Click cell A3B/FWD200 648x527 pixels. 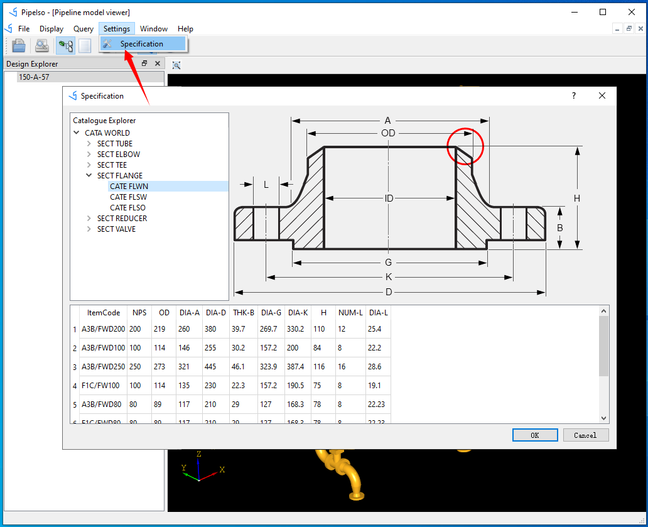pyautogui.click(x=104, y=329)
